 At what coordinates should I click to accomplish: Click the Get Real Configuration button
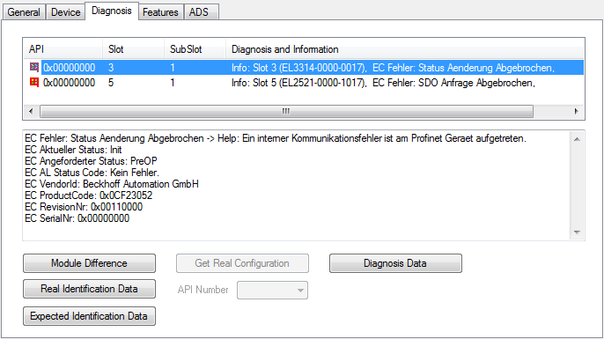pos(242,263)
